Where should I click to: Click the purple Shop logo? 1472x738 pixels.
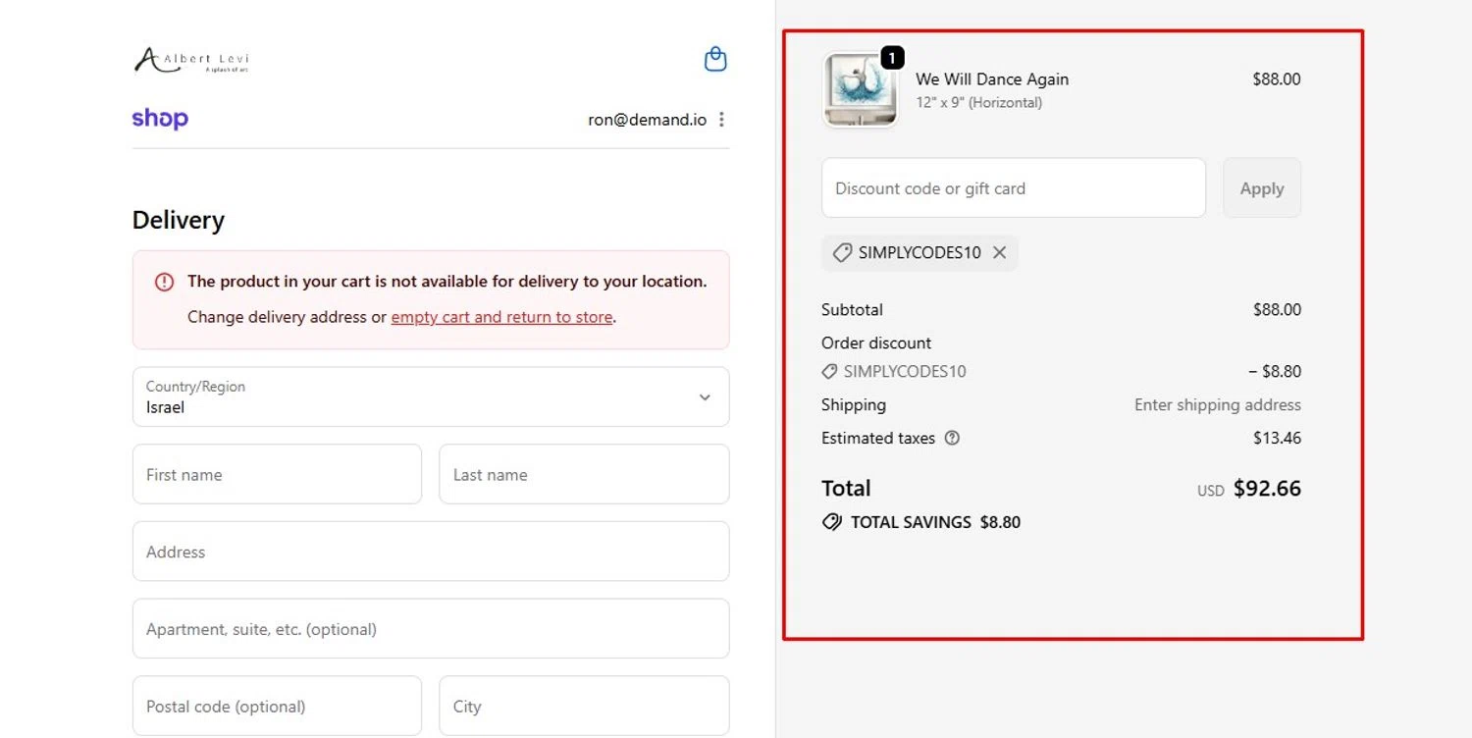pyautogui.click(x=160, y=119)
